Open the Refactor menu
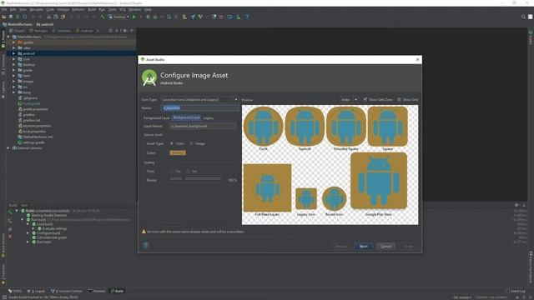The height and width of the screenshot is (300, 534). [x=78, y=9]
